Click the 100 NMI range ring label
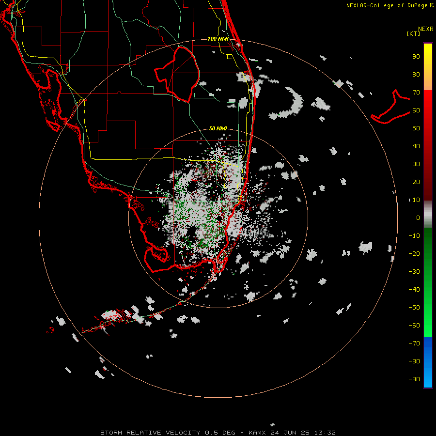 pos(218,39)
